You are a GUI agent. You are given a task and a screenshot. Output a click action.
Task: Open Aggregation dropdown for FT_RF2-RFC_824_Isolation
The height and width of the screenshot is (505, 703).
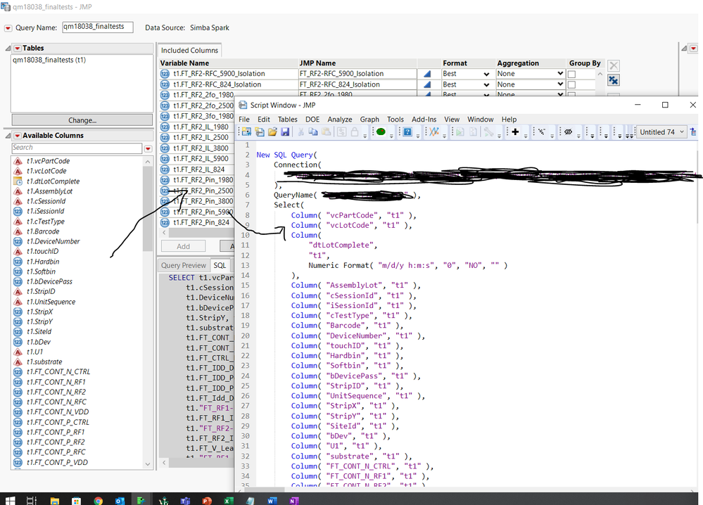(x=560, y=84)
